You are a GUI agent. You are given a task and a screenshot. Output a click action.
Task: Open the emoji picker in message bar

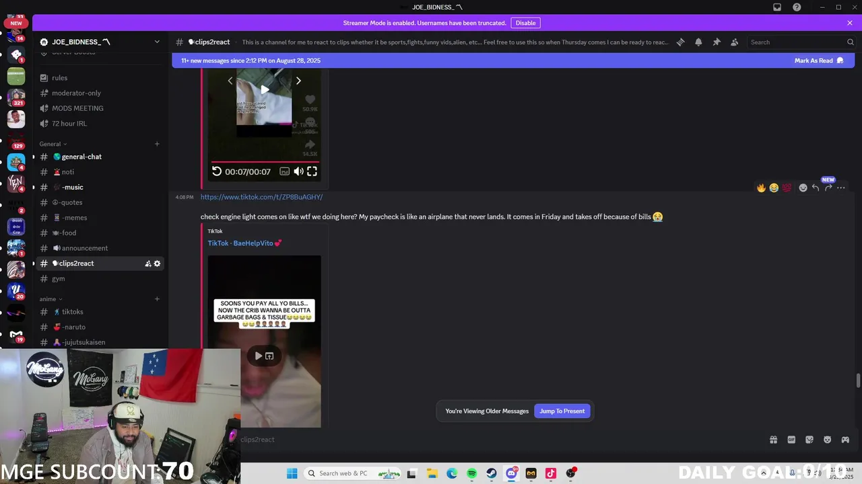827,440
